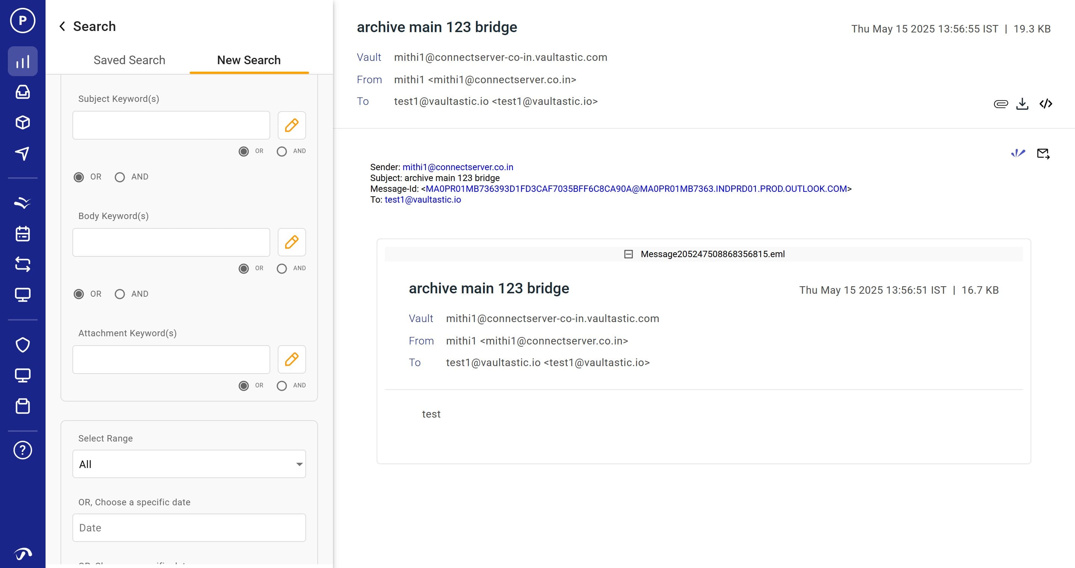1075x568 pixels.
Task: View email source code icon
Action: [x=1046, y=103]
